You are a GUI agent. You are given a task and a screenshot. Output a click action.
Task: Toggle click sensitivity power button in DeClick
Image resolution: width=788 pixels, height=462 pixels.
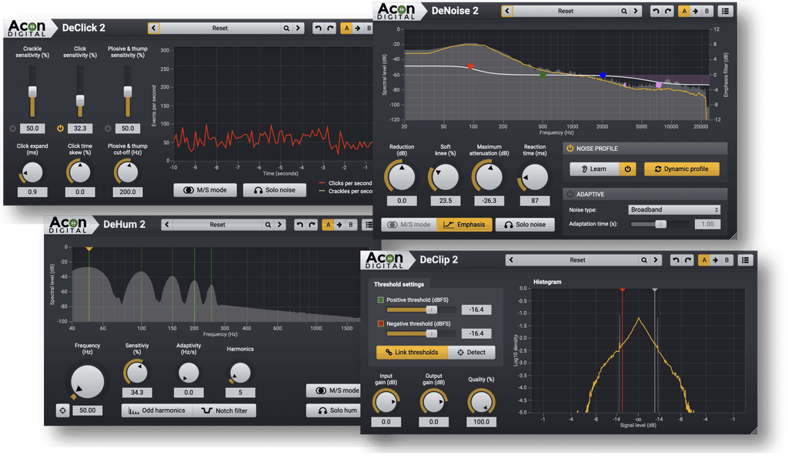61,129
